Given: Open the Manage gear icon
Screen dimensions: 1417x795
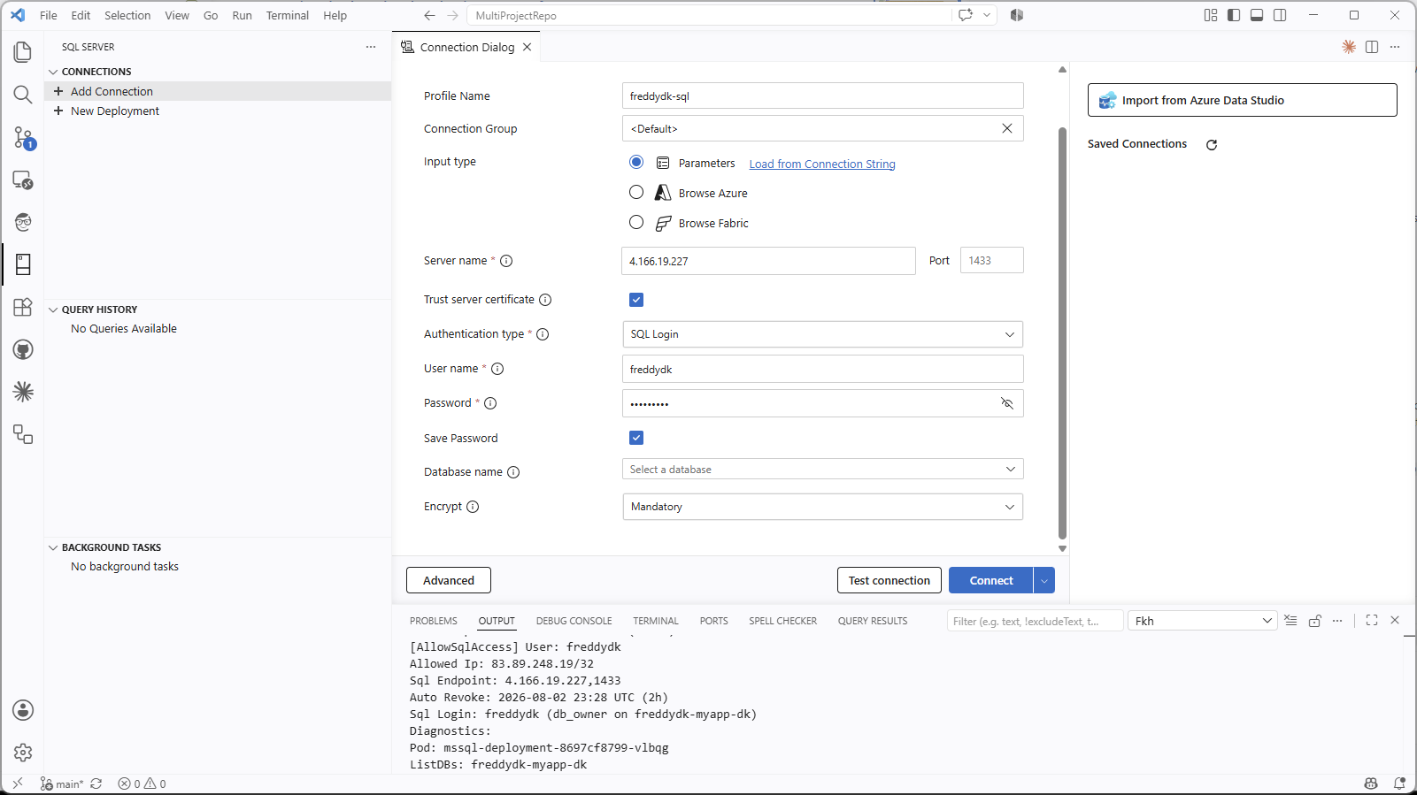Looking at the screenshot, I should click(x=23, y=753).
